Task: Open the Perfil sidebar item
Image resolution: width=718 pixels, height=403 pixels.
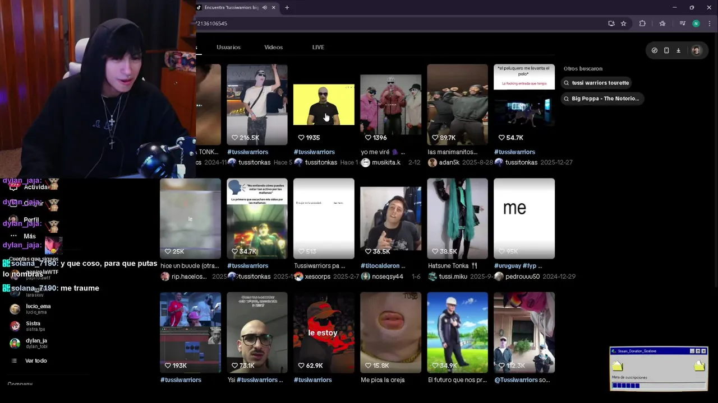Action: [x=31, y=220]
